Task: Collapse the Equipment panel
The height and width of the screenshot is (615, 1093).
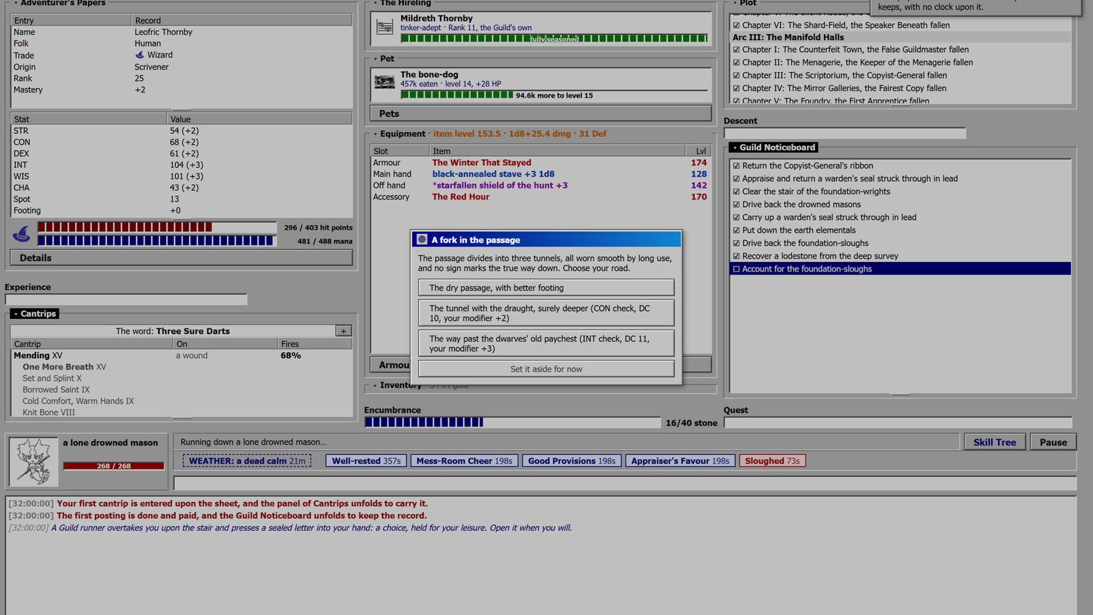Action: (375, 134)
